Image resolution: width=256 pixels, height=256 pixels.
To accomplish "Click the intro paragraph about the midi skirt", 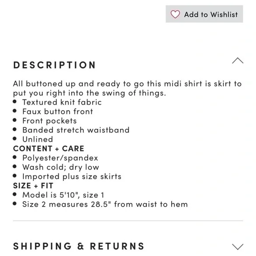I will tap(128, 88).
